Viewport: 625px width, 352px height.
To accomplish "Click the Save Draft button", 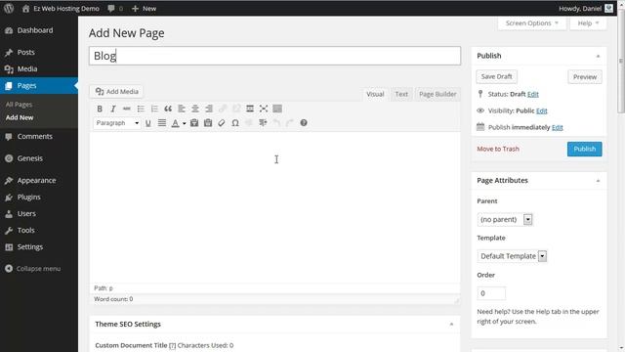I will pyautogui.click(x=496, y=76).
